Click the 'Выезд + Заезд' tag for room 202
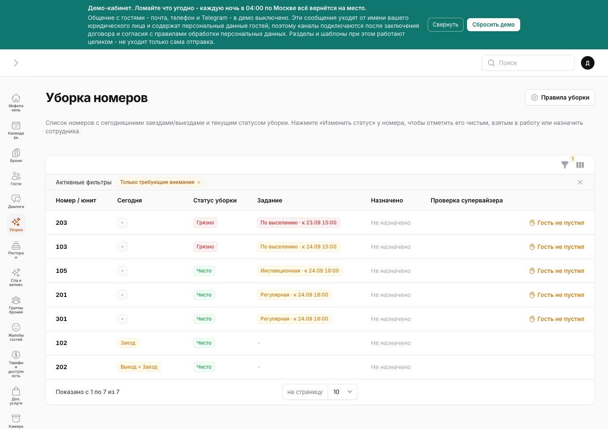 139,367
